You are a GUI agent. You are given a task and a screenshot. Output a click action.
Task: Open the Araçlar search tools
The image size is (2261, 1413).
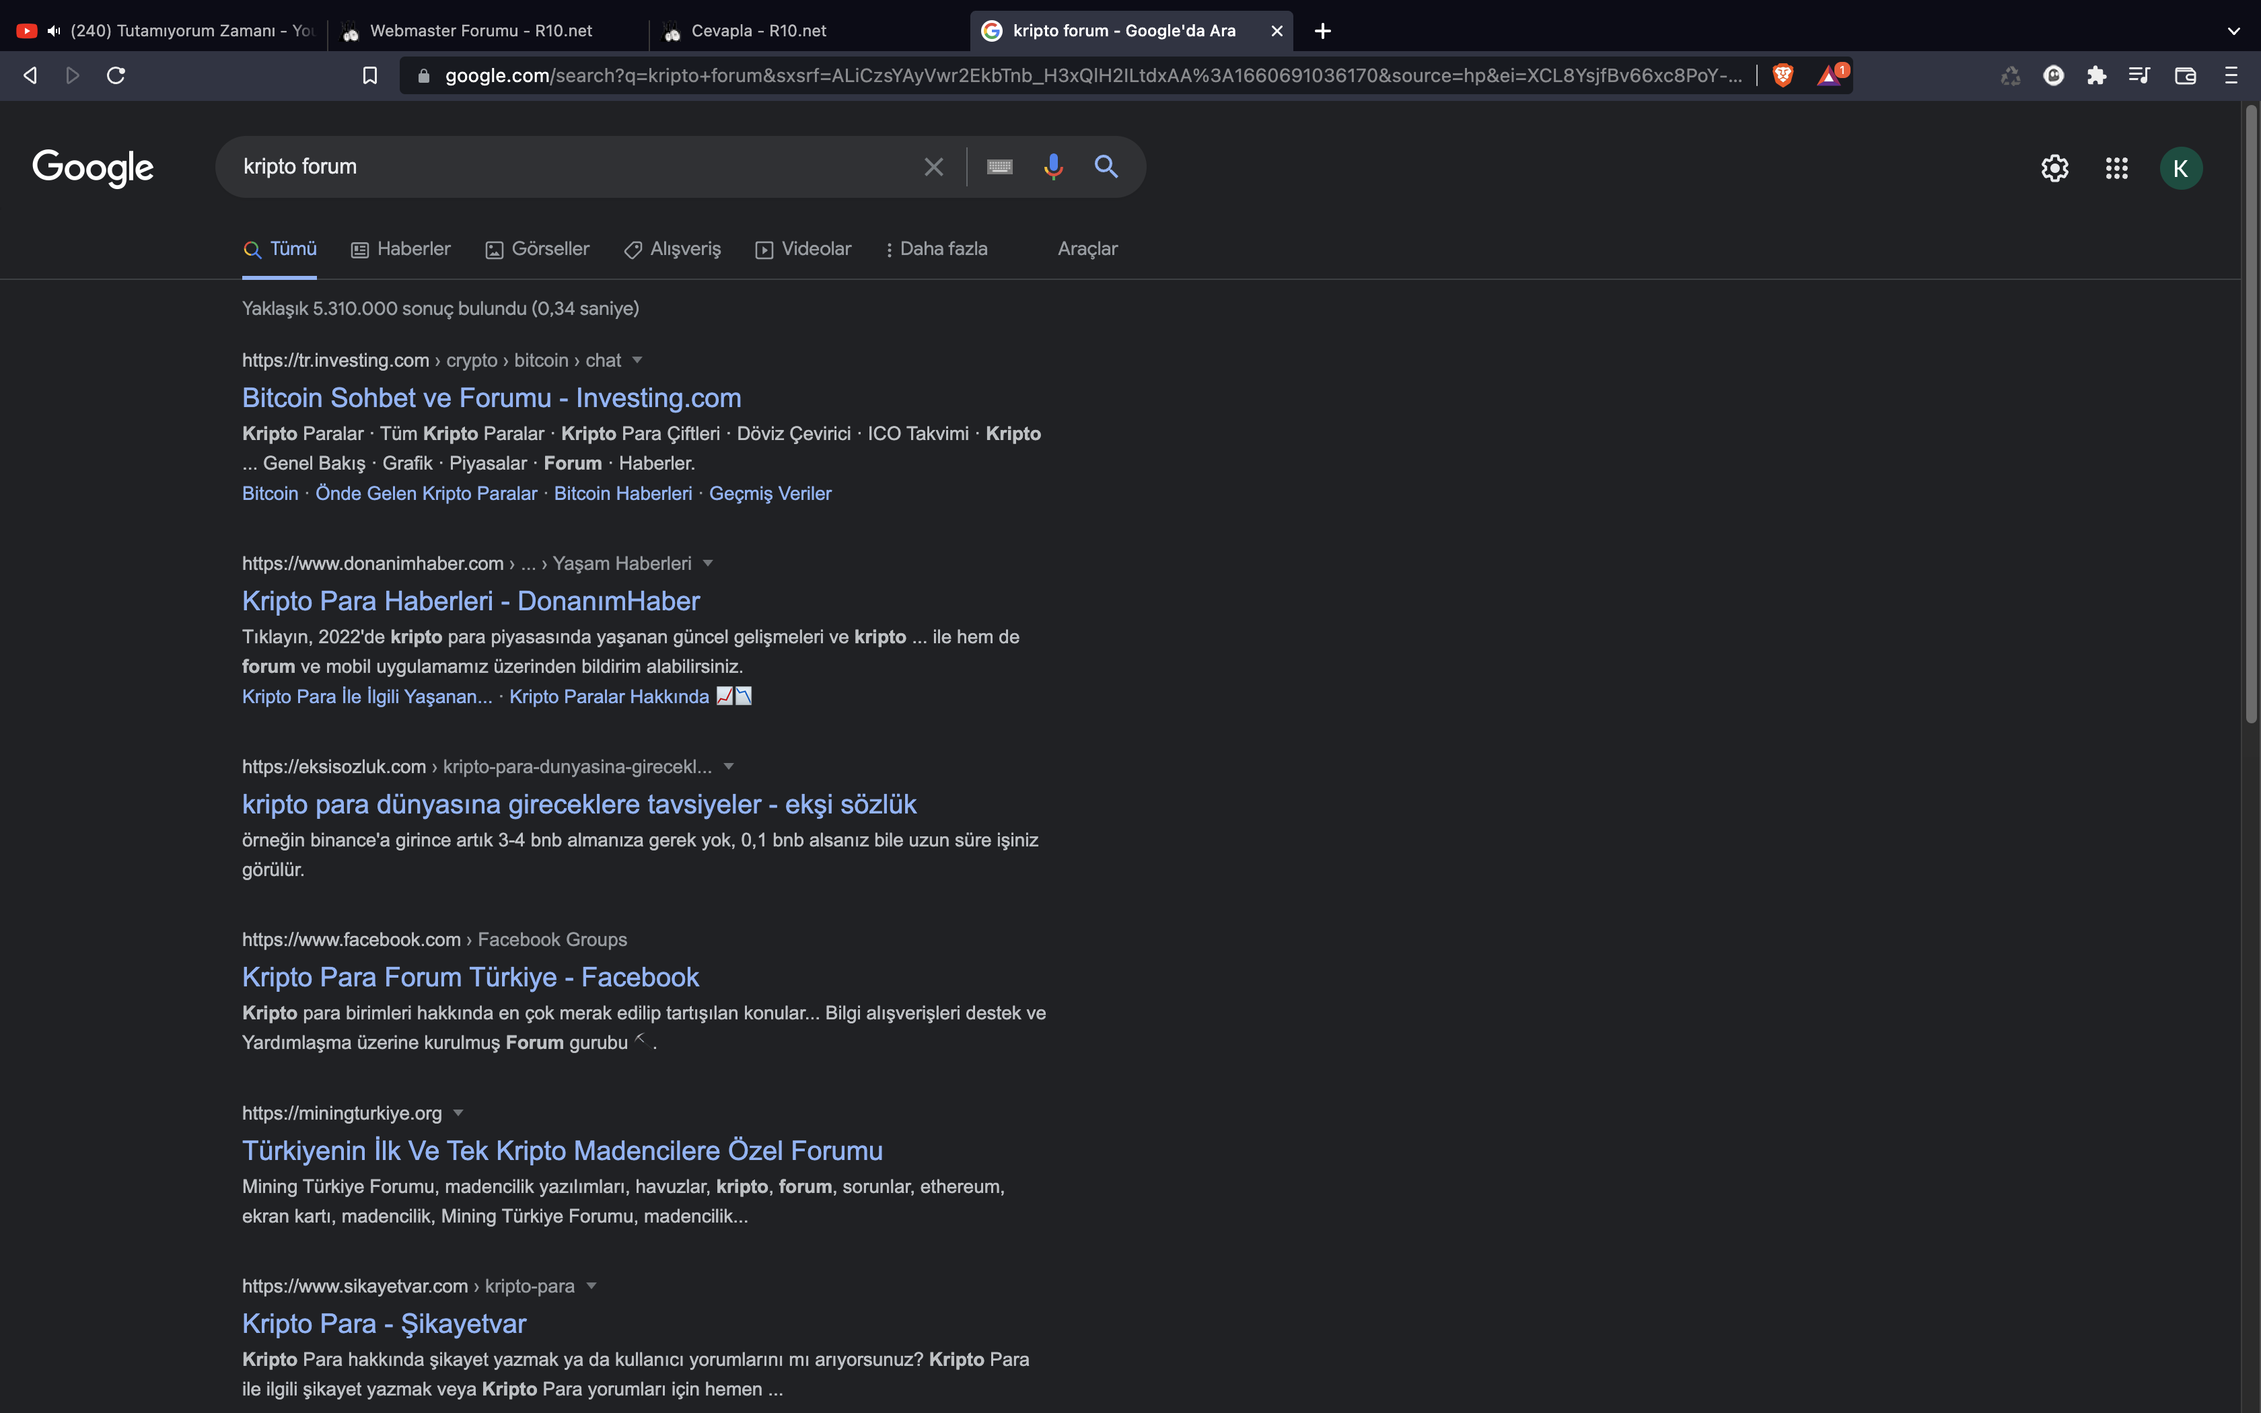coord(1087,250)
